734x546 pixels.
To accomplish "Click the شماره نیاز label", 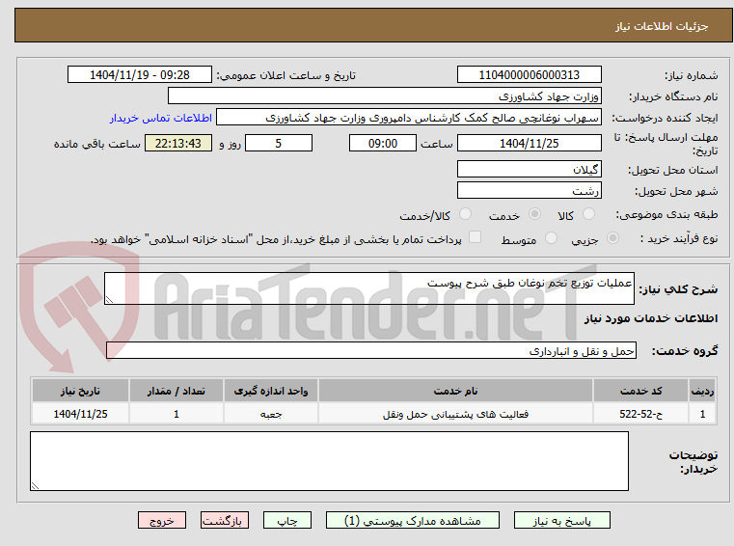I will point(691,75).
